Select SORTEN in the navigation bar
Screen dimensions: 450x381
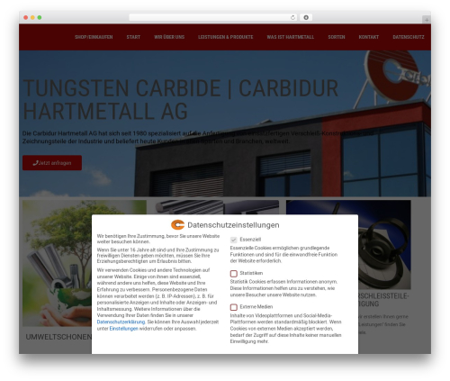click(x=337, y=37)
